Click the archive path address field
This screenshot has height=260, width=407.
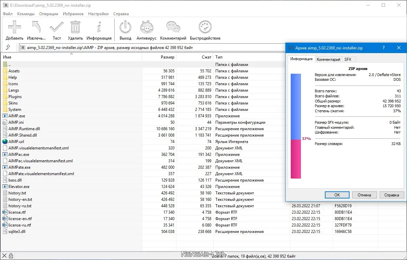pyautogui.click(x=152, y=48)
